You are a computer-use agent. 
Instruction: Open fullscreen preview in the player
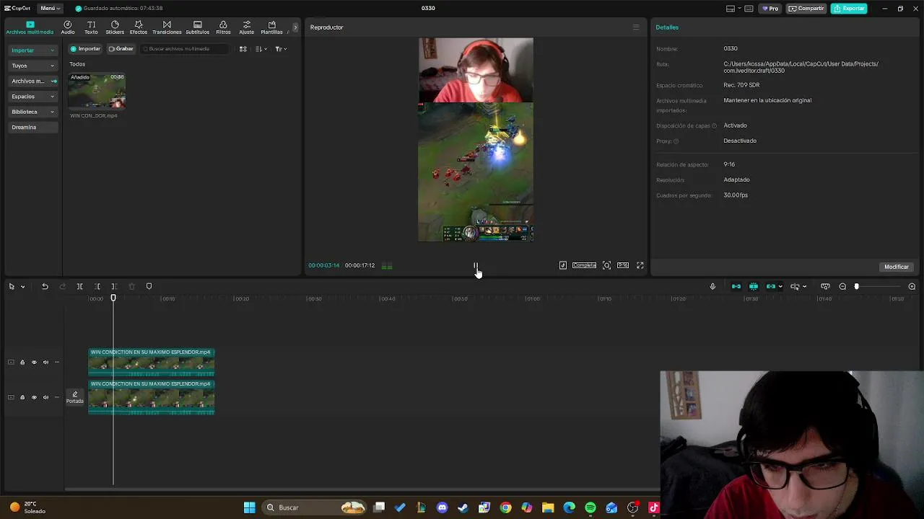tap(640, 265)
